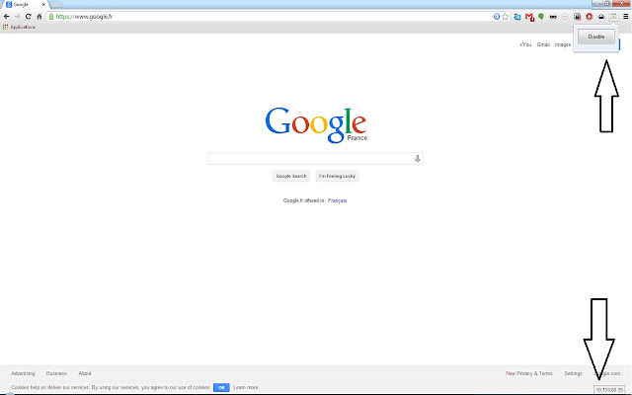Open the Applications grid shortcut icon
Viewport: 632px width, 395px height.
(x=5, y=27)
